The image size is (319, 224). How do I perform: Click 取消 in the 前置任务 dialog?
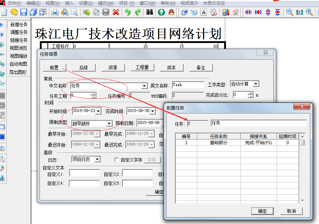click(291, 211)
